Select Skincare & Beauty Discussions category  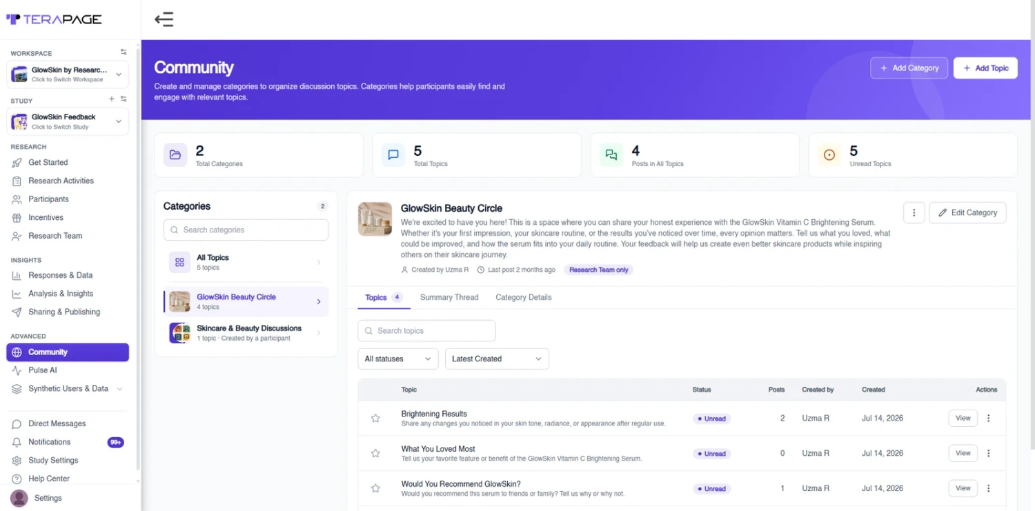246,333
